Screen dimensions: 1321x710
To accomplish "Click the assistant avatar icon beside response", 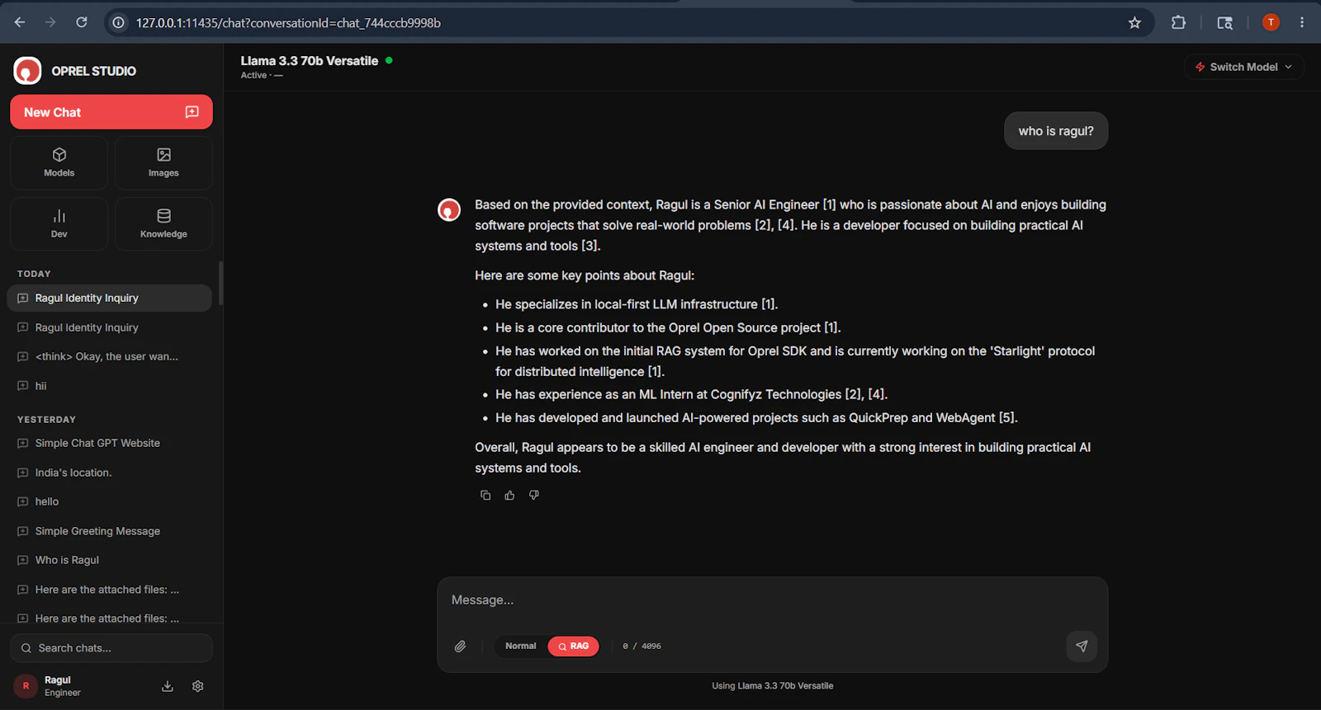I will (x=449, y=209).
